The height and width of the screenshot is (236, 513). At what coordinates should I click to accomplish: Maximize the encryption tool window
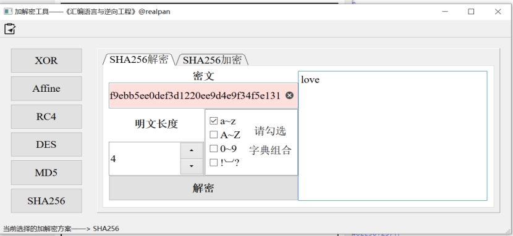coord(471,12)
